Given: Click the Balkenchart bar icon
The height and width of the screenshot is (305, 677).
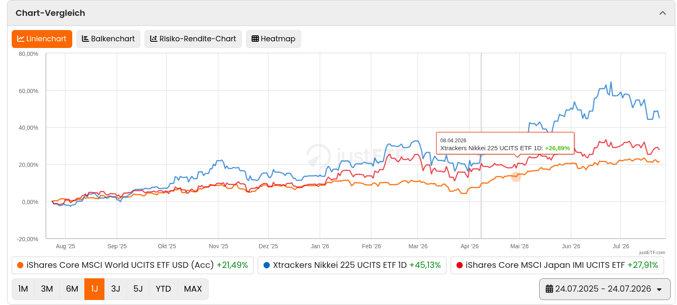Looking at the screenshot, I should [85, 39].
